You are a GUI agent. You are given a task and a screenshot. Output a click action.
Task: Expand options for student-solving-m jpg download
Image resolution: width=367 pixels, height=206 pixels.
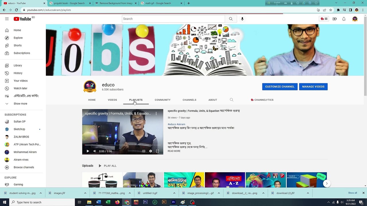point(41,193)
